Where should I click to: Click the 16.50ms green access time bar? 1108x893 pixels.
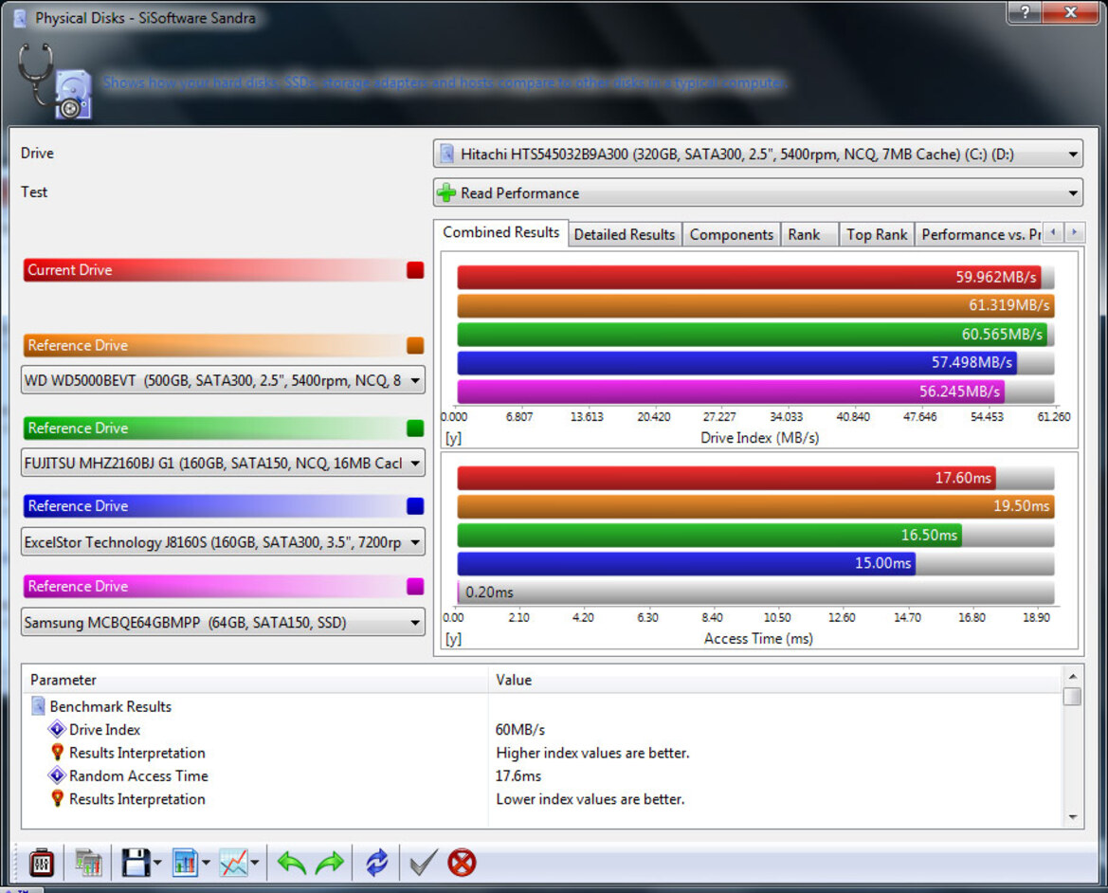tap(710, 535)
